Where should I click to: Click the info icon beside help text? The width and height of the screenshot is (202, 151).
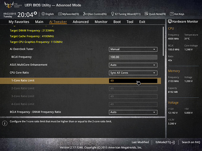pyautogui.click(x=5, y=123)
